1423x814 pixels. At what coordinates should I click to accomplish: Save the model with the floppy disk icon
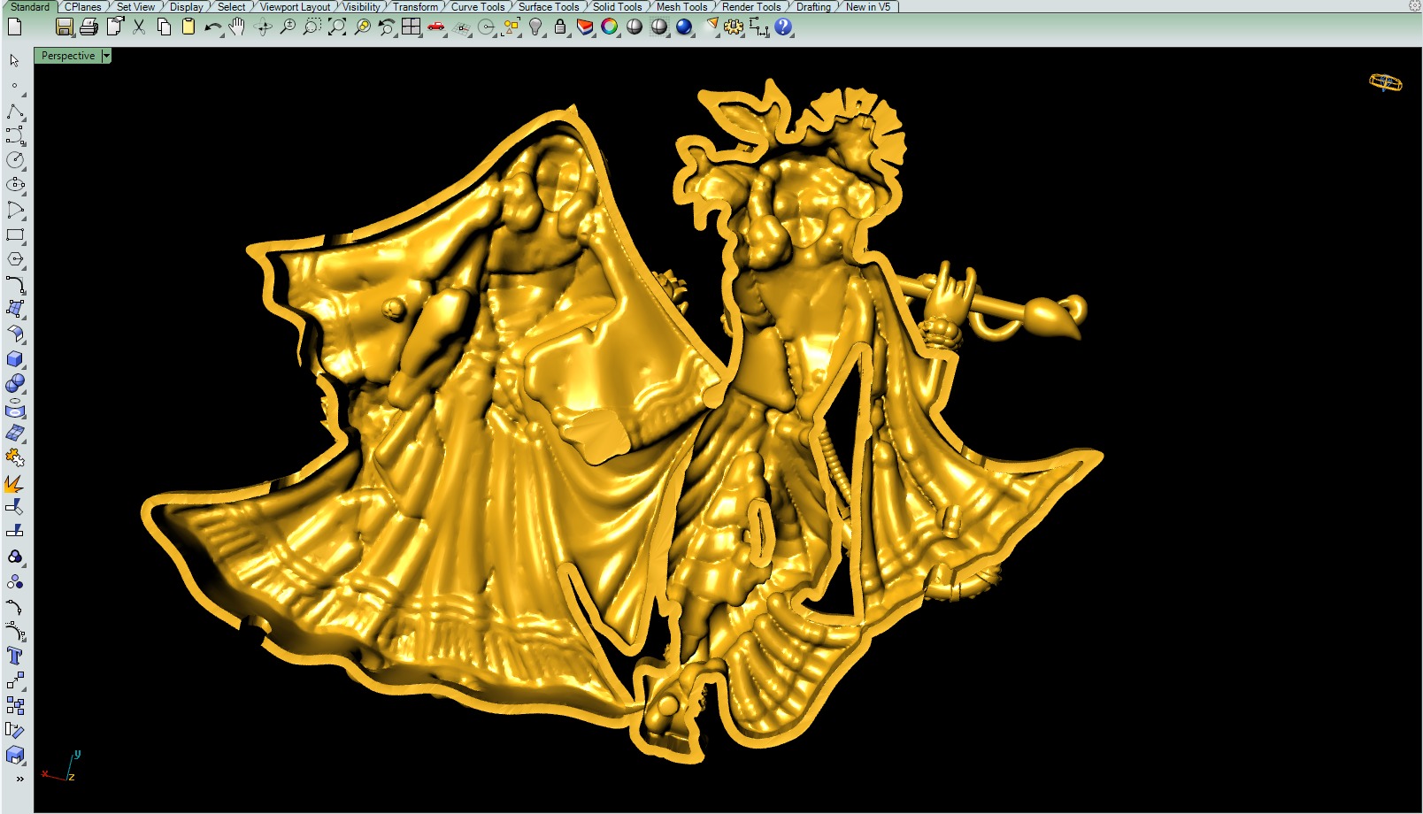tap(64, 27)
